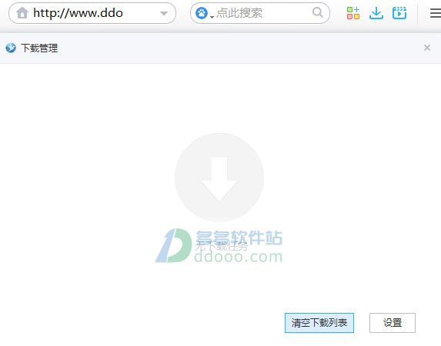Viewport: 441px width, 346px height.
Task: Click the video clip toolbar icon
Action: [399, 13]
